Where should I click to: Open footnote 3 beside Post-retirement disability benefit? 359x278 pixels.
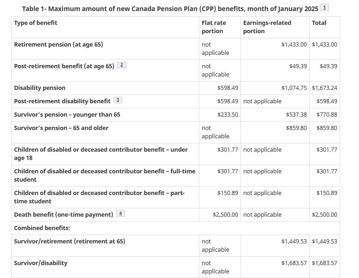point(118,101)
